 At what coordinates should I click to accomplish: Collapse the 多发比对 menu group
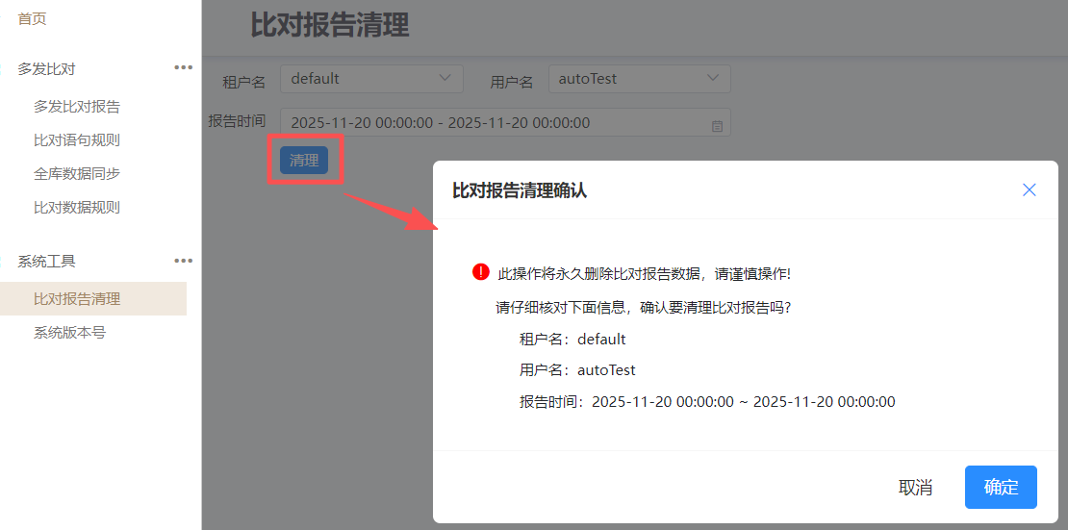46,69
